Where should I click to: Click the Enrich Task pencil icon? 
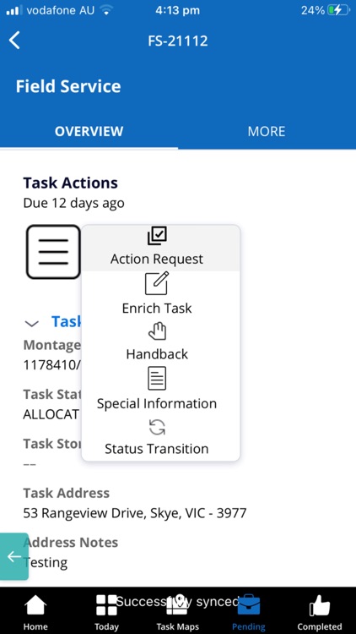157,283
